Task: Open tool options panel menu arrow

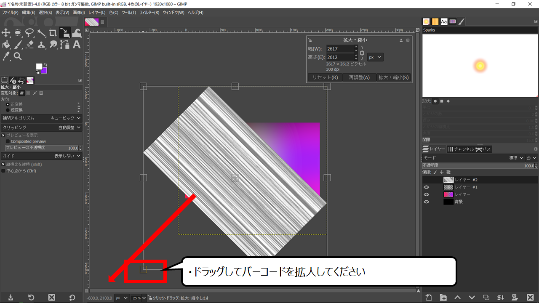Action: (80, 80)
